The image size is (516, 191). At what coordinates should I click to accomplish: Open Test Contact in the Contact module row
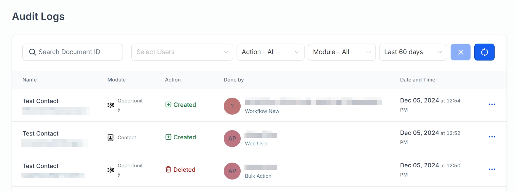click(x=40, y=134)
